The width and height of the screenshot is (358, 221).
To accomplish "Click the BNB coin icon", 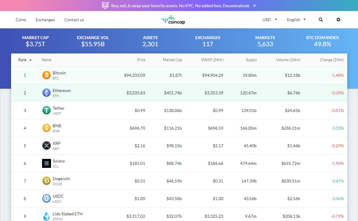I will [46, 128].
